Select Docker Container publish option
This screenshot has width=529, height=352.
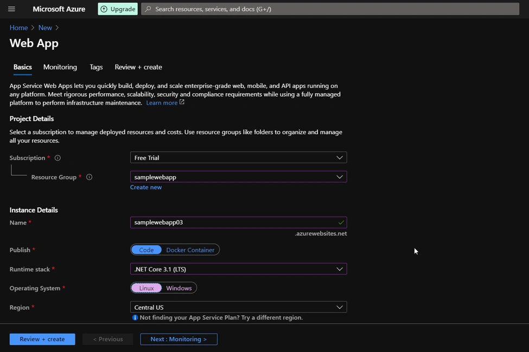click(x=190, y=250)
